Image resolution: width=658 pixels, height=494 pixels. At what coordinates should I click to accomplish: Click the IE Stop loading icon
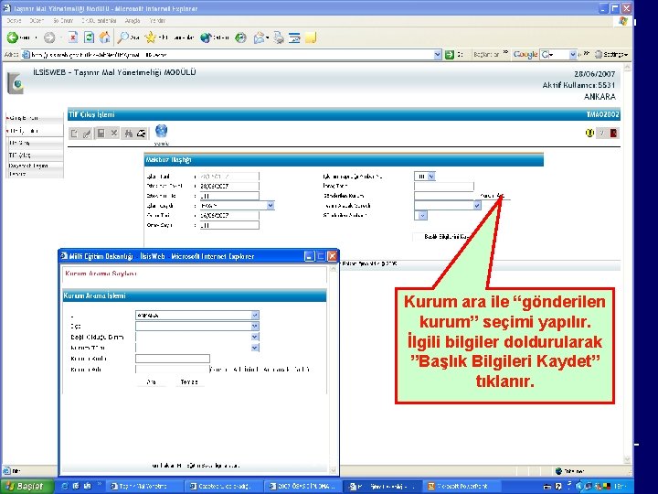coord(73,38)
